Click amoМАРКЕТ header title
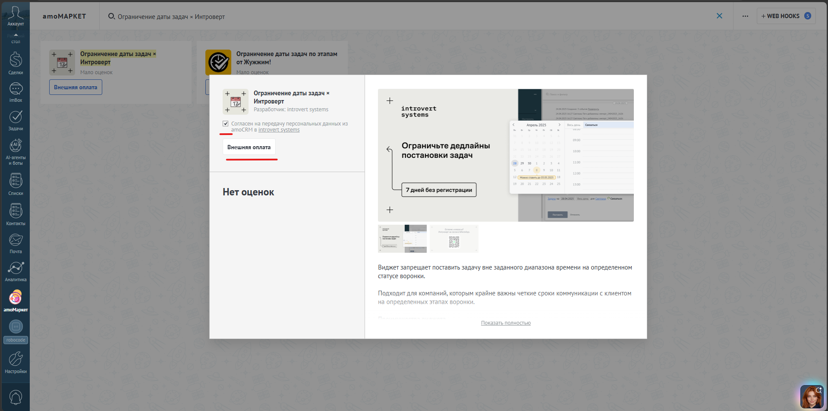This screenshot has height=411, width=828. [64, 16]
